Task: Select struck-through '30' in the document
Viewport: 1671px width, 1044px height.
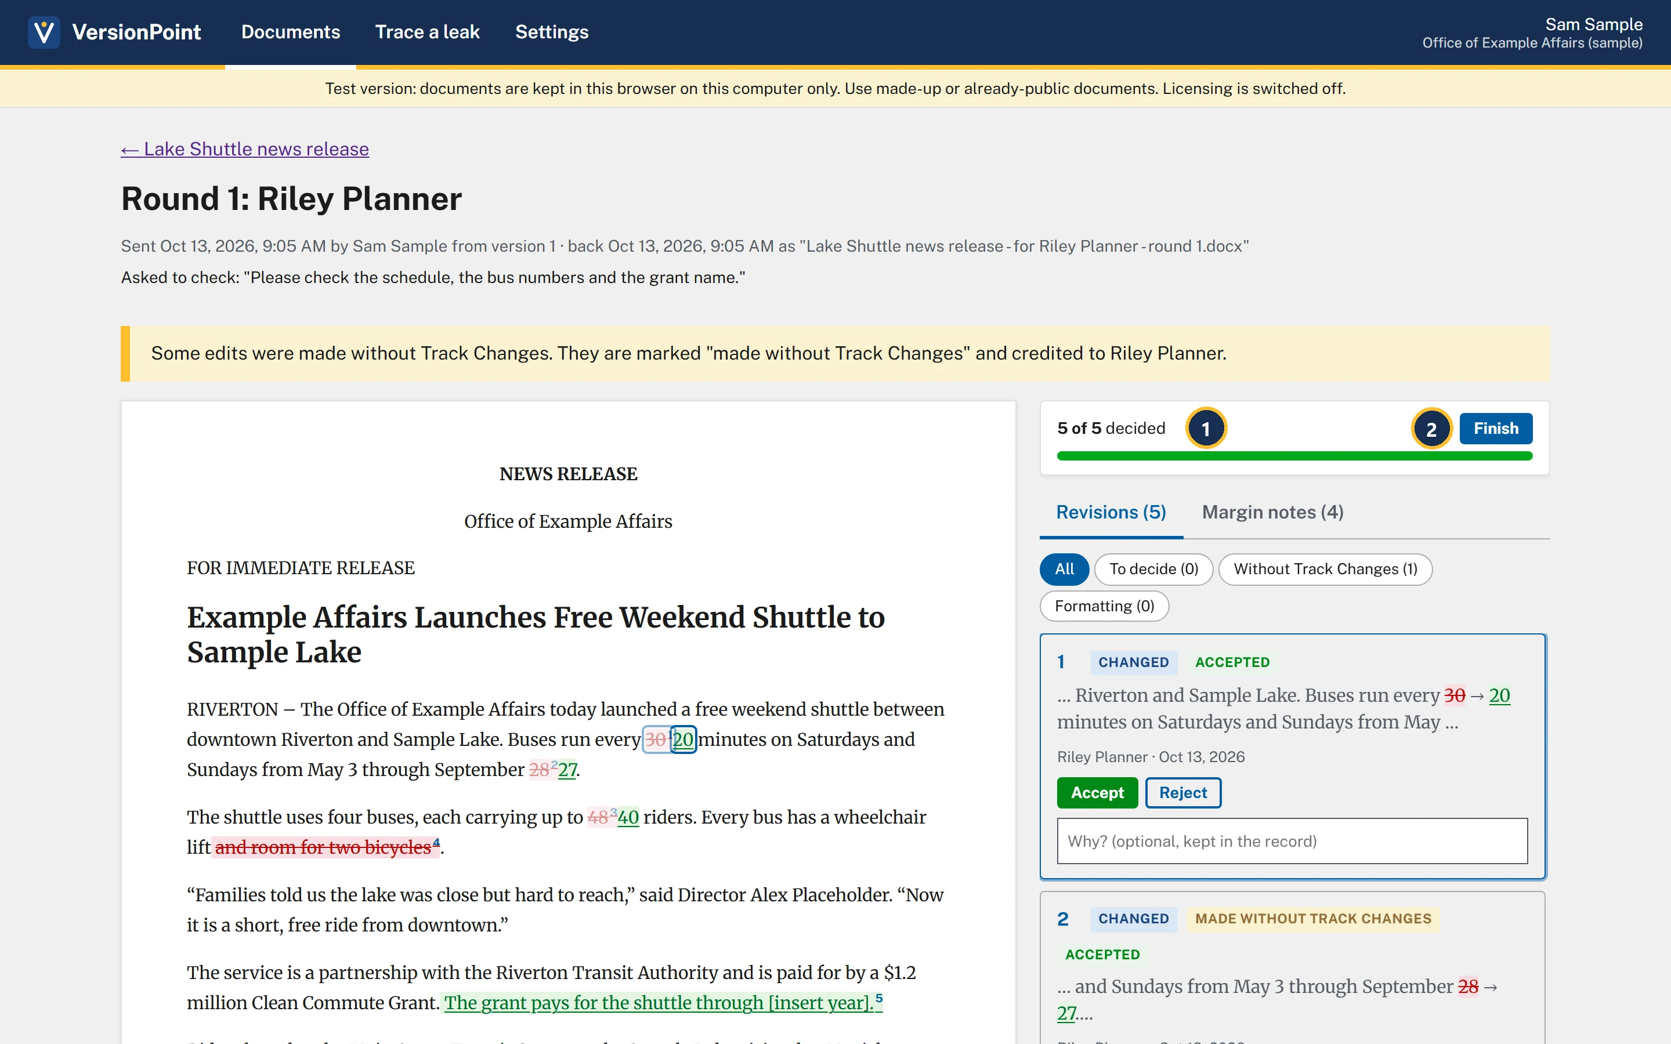Action: 655,739
